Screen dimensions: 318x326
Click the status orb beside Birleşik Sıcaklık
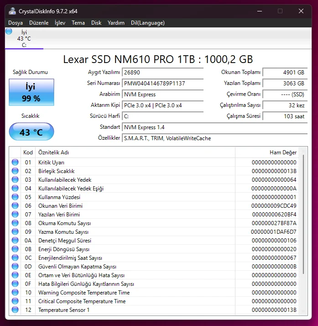click(x=15, y=171)
